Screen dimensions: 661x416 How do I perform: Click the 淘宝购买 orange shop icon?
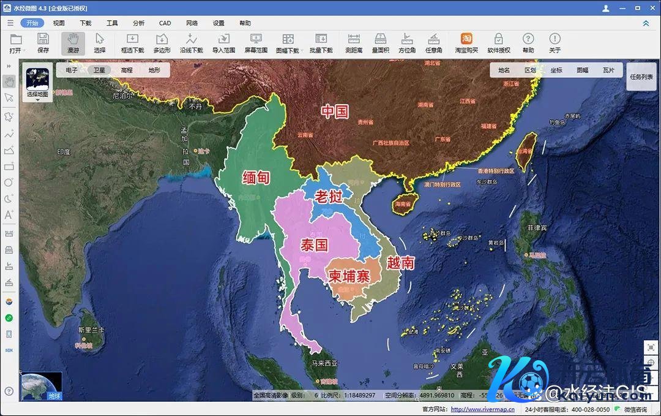pos(466,43)
